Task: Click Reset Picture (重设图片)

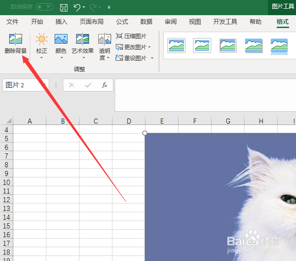Action: (131, 58)
